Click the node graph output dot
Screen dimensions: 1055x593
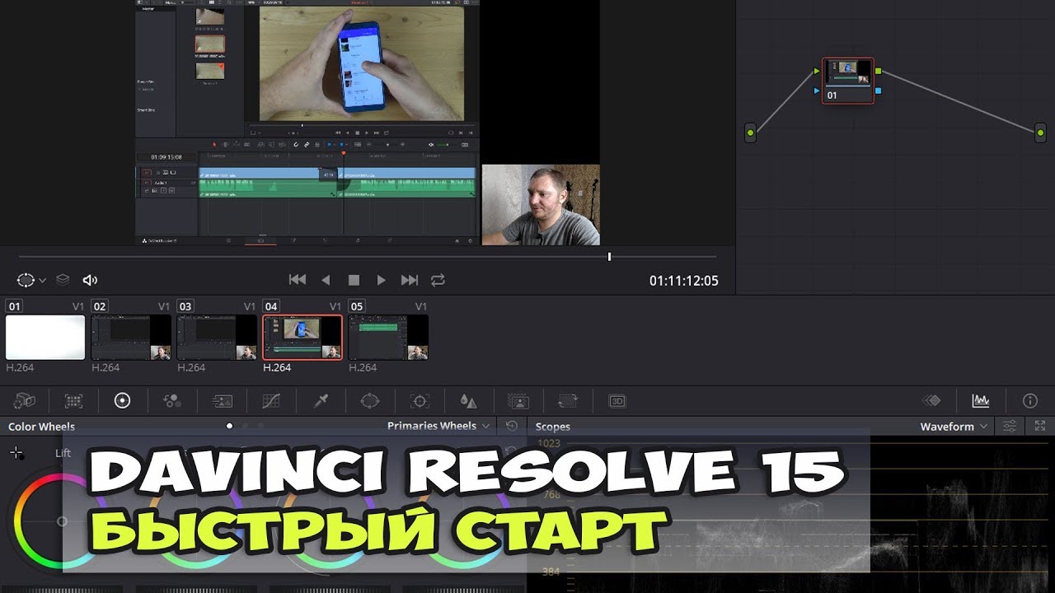pyautogui.click(x=1040, y=132)
